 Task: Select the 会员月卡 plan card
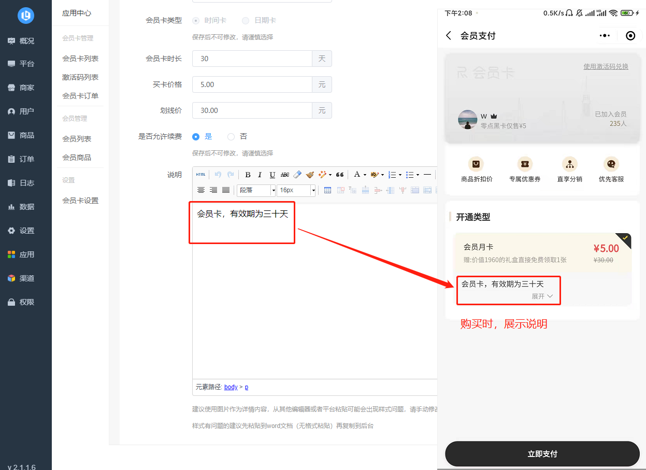coord(542,253)
